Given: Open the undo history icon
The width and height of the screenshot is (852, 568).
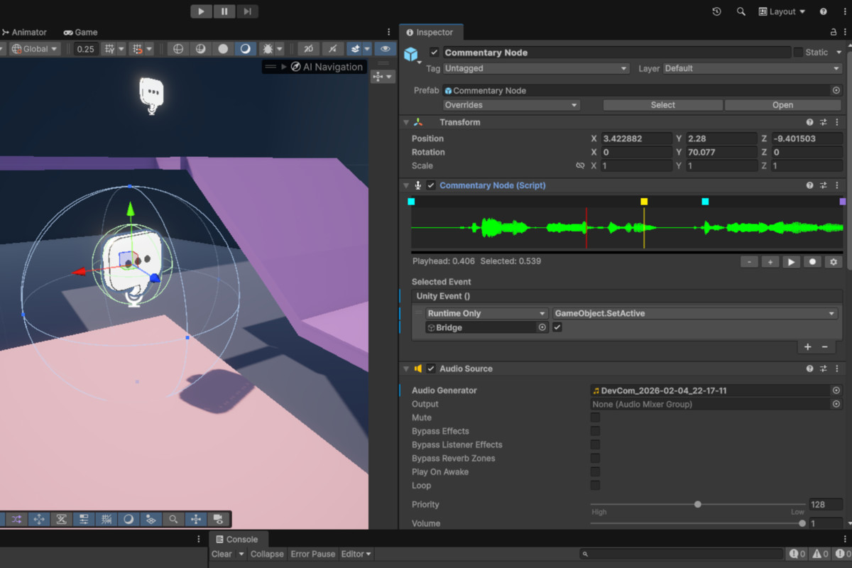Looking at the screenshot, I should point(716,11).
